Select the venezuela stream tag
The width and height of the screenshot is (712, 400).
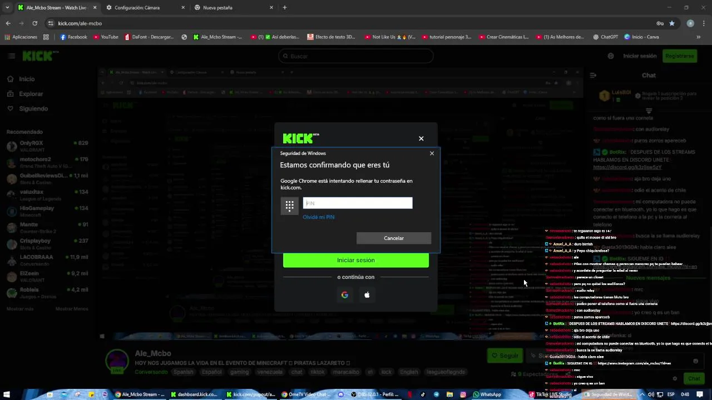click(x=269, y=372)
